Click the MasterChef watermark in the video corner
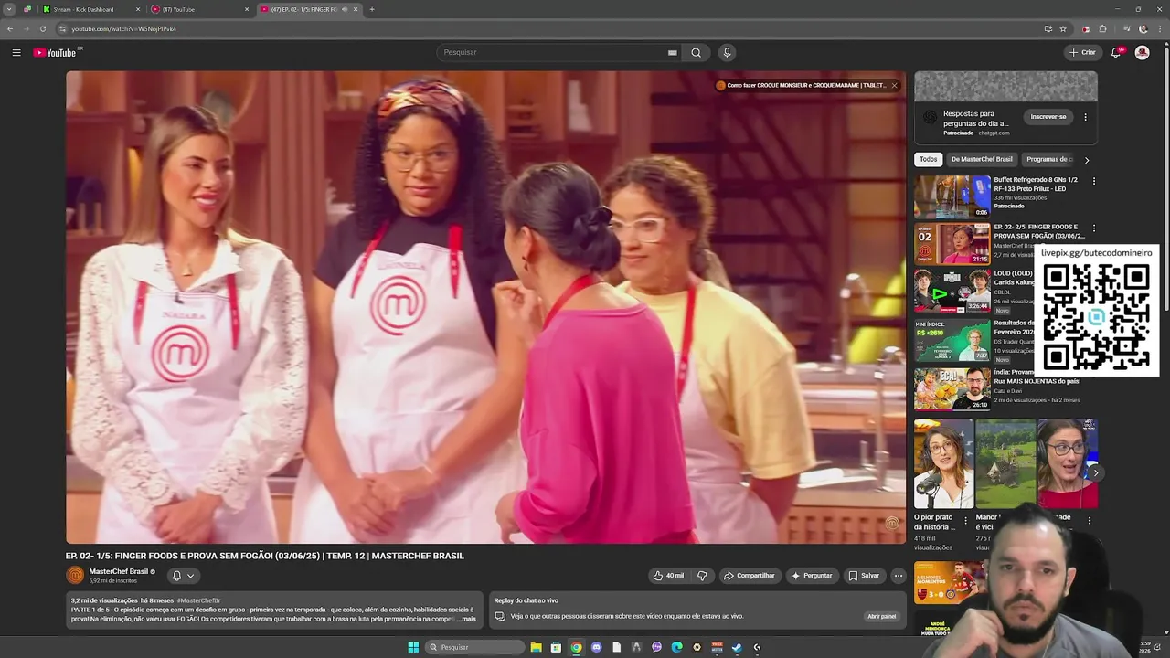 point(892,524)
